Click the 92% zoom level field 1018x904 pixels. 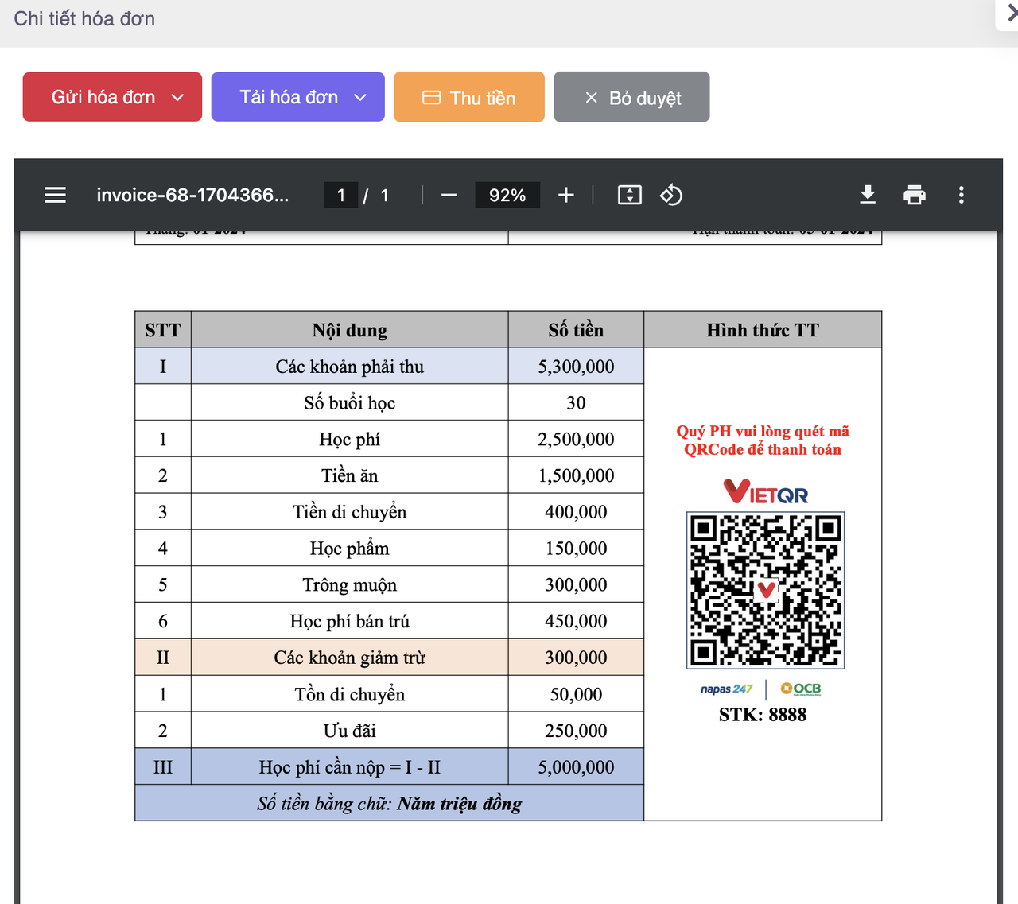pyautogui.click(x=507, y=196)
